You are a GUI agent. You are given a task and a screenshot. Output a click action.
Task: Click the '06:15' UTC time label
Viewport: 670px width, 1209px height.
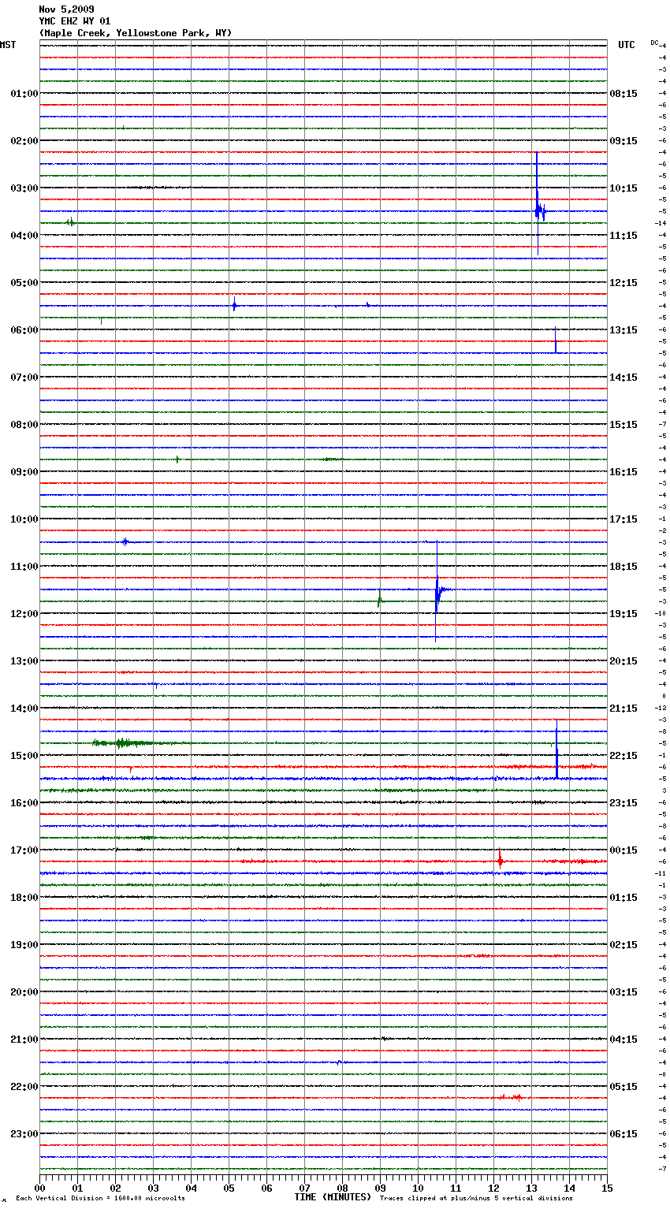[x=623, y=1134]
